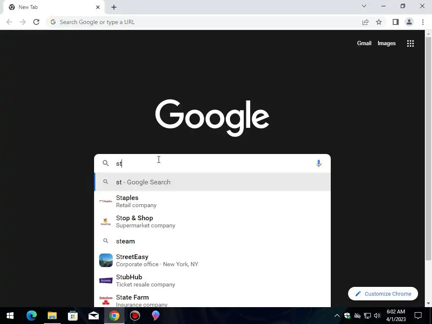432x324 pixels.
Task: Open the Windows Security shield tray icon
Action: point(347,316)
